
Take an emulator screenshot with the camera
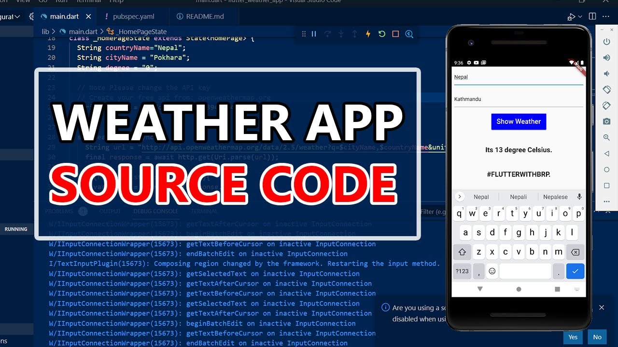pos(607,121)
